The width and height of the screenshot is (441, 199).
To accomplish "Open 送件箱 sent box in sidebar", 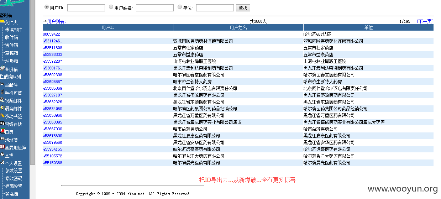I will [11, 45].
